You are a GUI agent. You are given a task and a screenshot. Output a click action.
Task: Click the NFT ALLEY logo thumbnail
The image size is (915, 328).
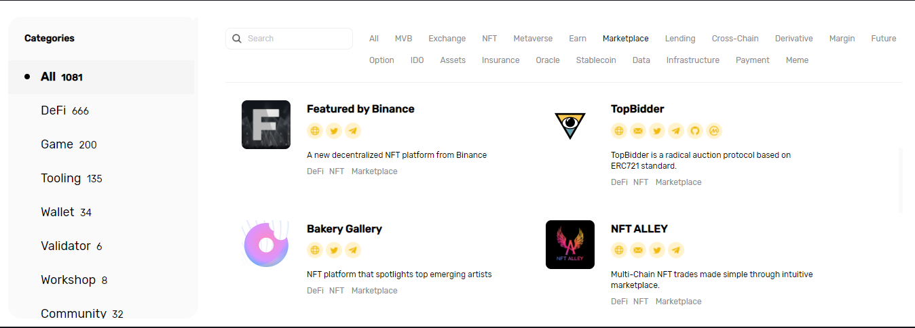(570, 245)
